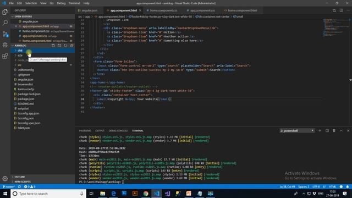Open the powershell terminal selector dropdown
352x198 pixels.
point(297,131)
